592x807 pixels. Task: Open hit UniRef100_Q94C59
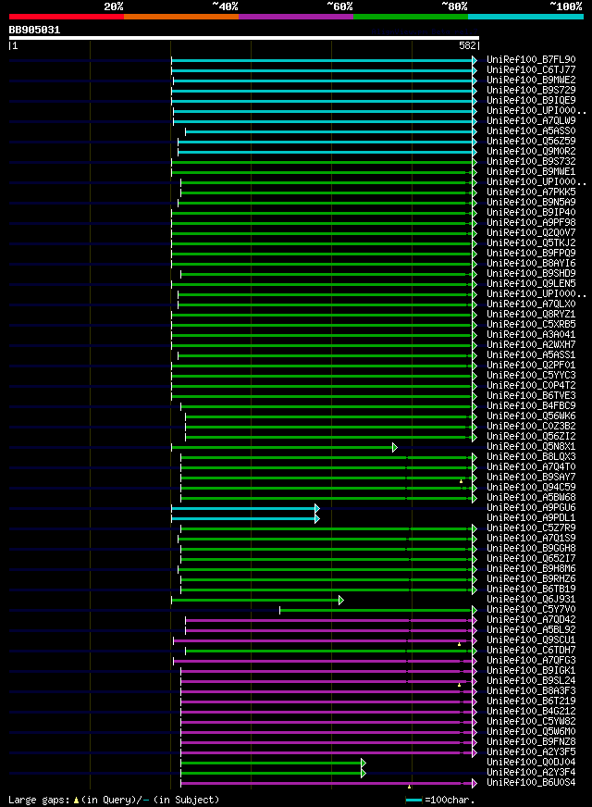(531, 488)
